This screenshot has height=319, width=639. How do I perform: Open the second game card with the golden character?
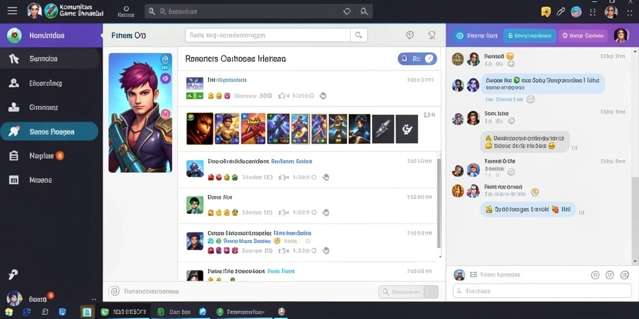tap(227, 128)
